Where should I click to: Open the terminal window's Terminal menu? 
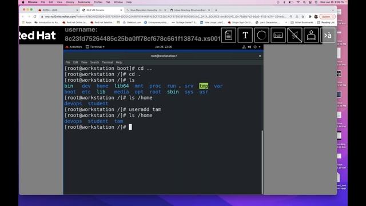pos(108,62)
